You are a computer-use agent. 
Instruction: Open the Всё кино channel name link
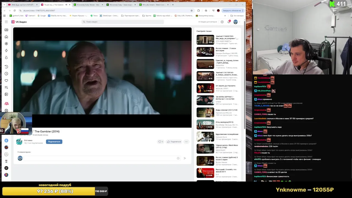(x=28, y=141)
